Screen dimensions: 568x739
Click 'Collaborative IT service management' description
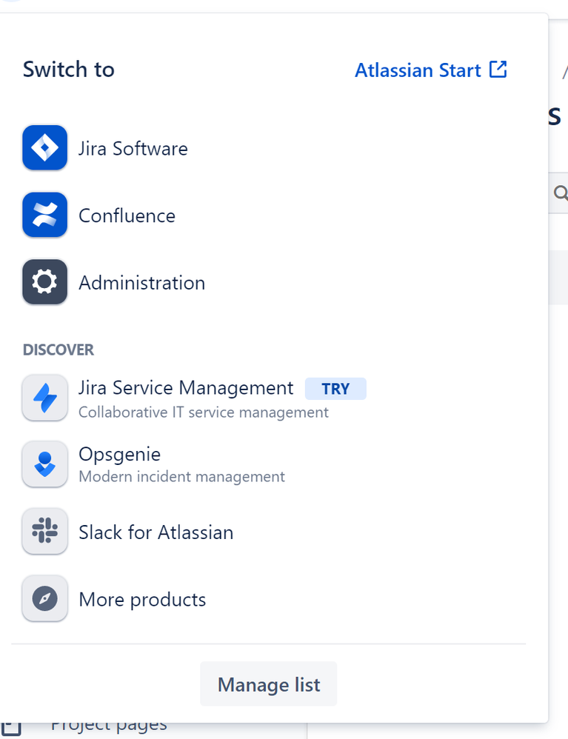point(204,412)
